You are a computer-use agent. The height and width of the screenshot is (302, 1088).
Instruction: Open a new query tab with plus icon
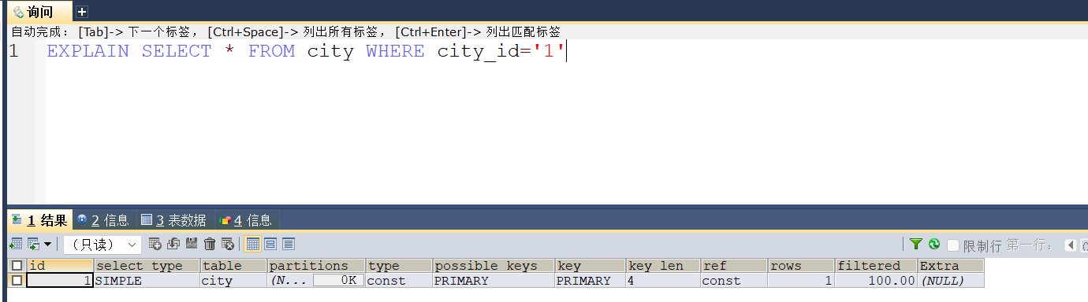click(82, 12)
